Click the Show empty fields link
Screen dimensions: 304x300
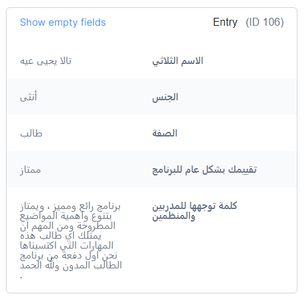point(63,22)
